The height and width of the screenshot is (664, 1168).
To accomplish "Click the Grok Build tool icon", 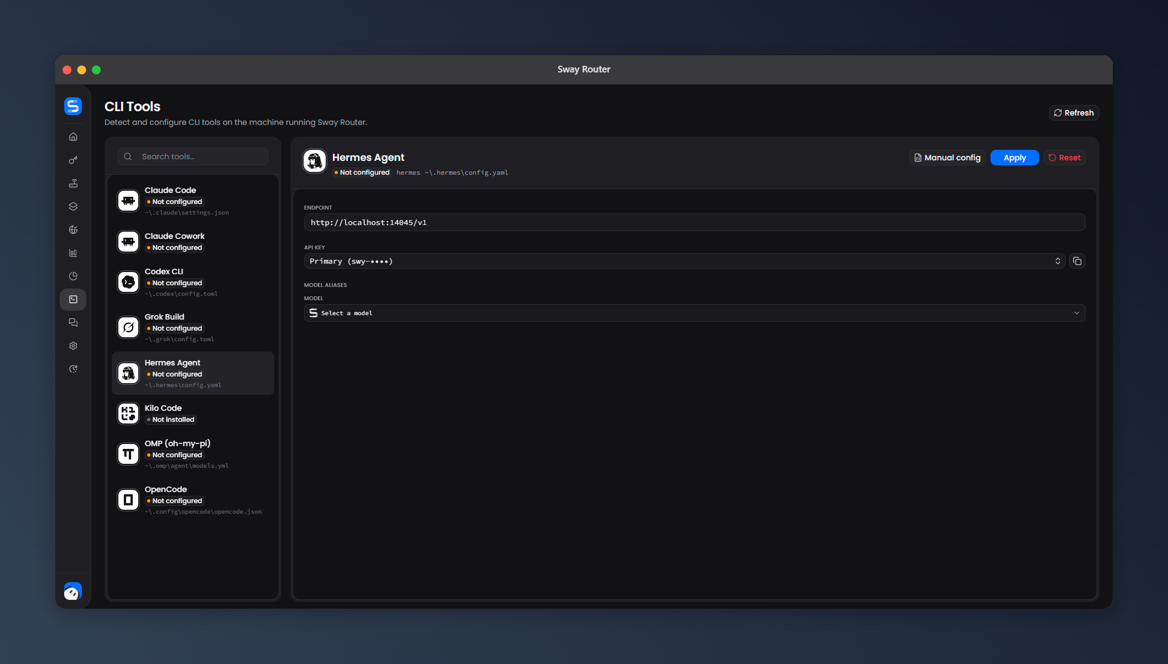I will click(x=128, y=327).
